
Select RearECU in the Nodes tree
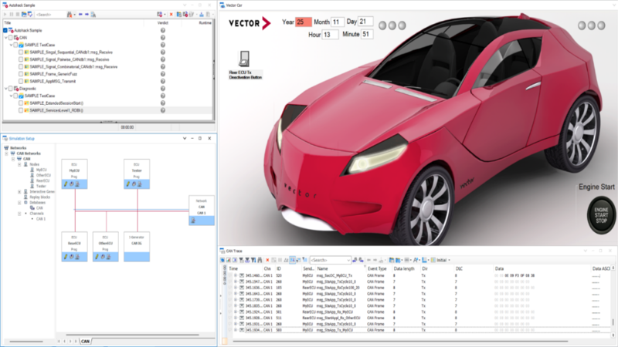click(43, 180)
